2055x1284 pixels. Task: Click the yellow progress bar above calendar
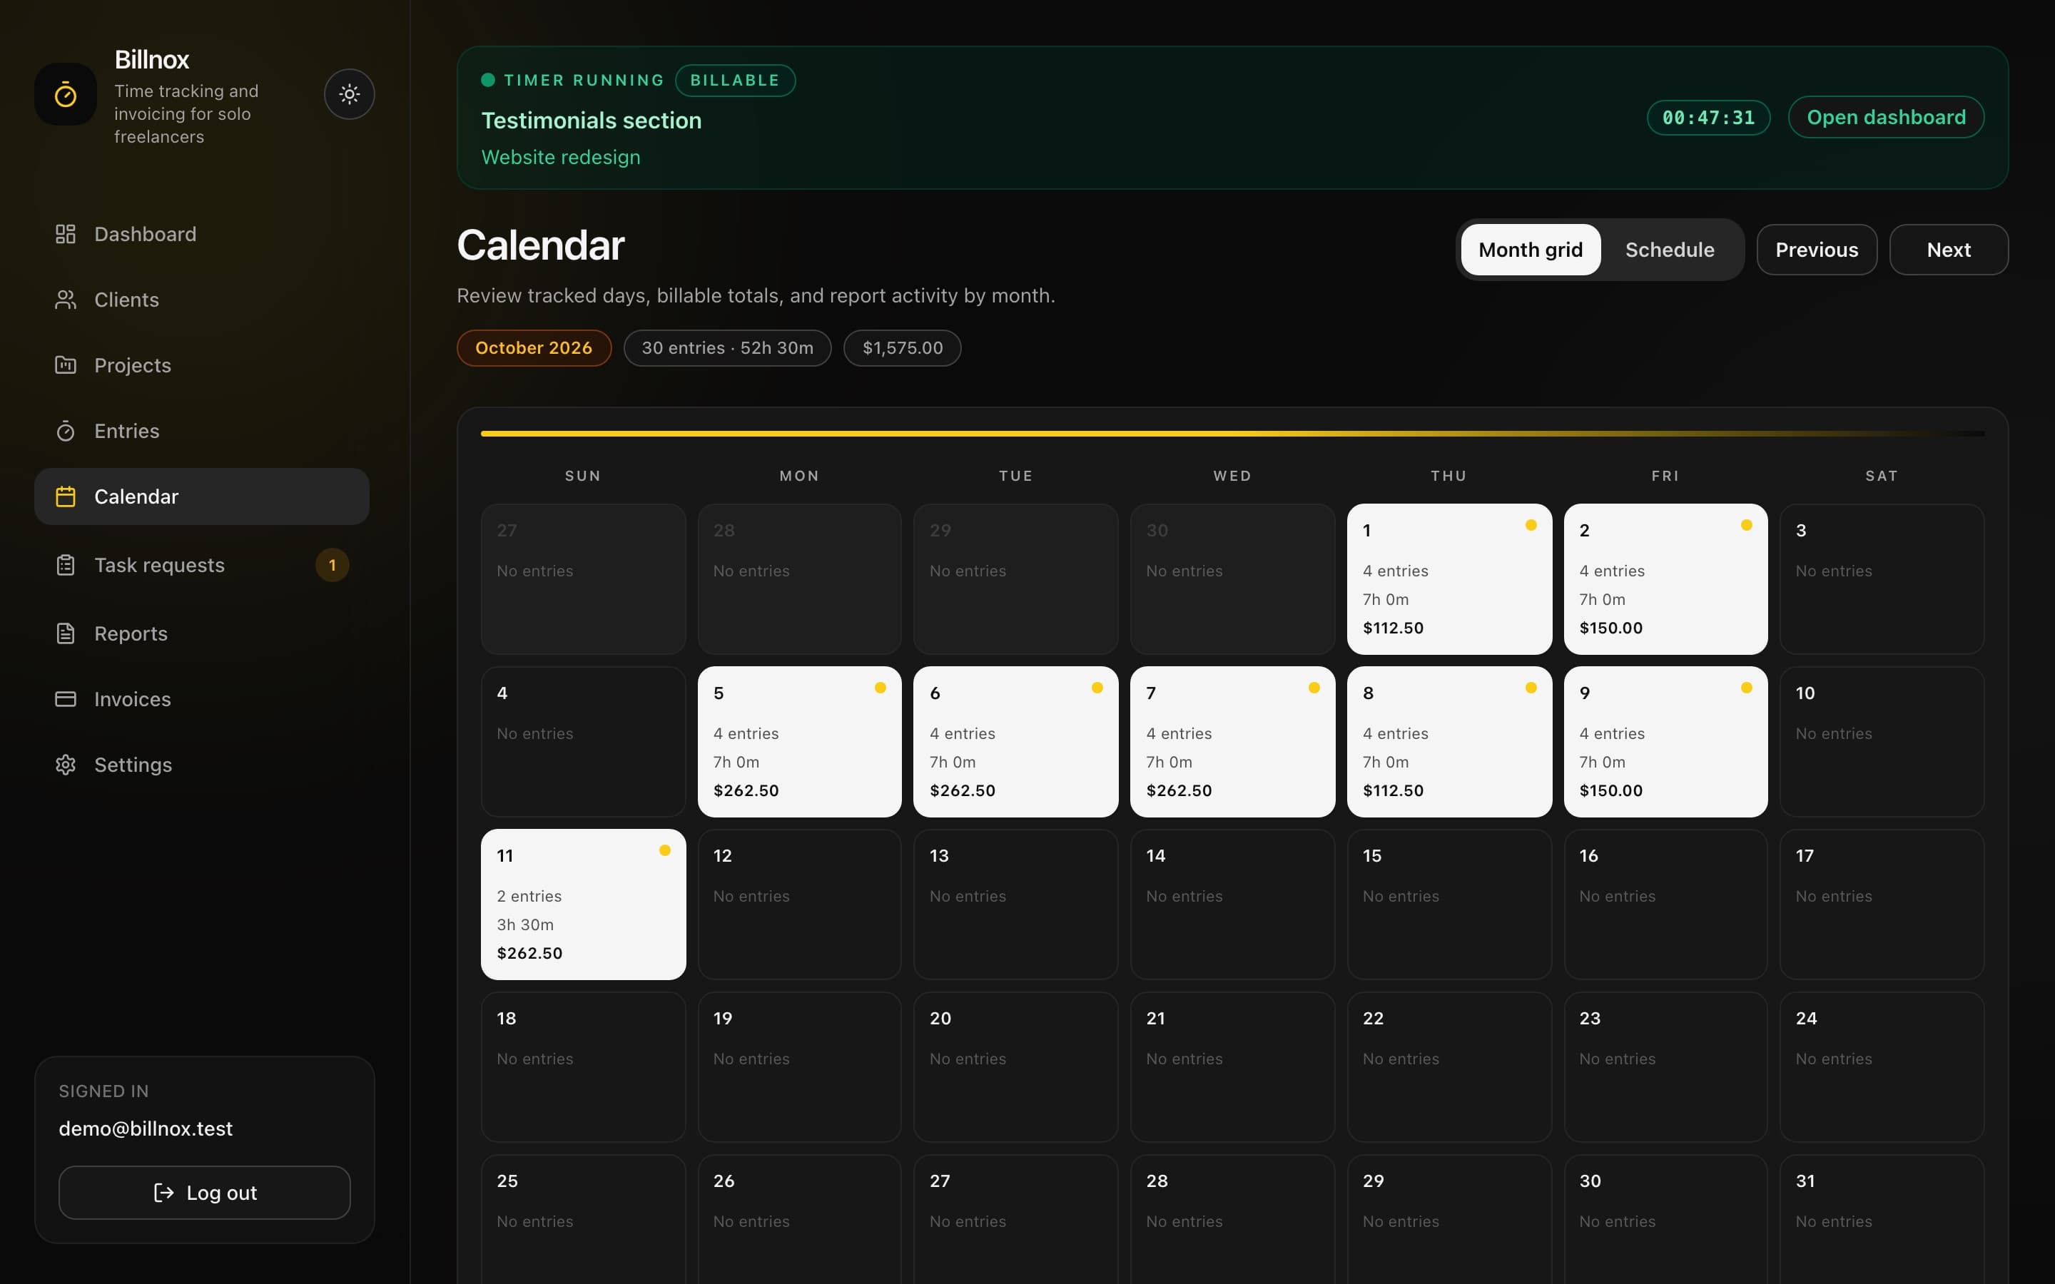point(1232,434)
